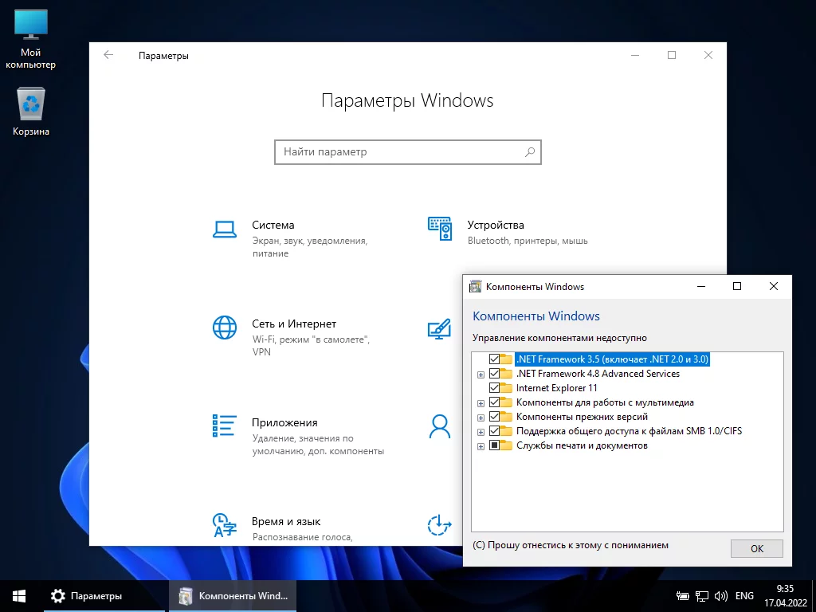Image resolution: width=816 pixels, height=612 pixels.
Task: Expand Компоненты для работы с мультимедиа node
Action: click(x=481, y=403)
